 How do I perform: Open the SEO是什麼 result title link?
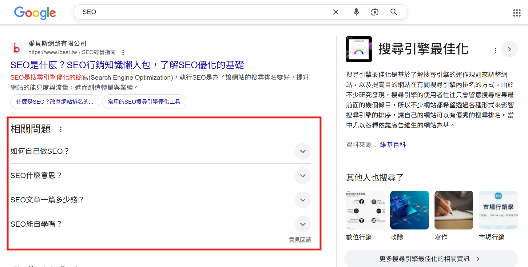click(127, 65)
